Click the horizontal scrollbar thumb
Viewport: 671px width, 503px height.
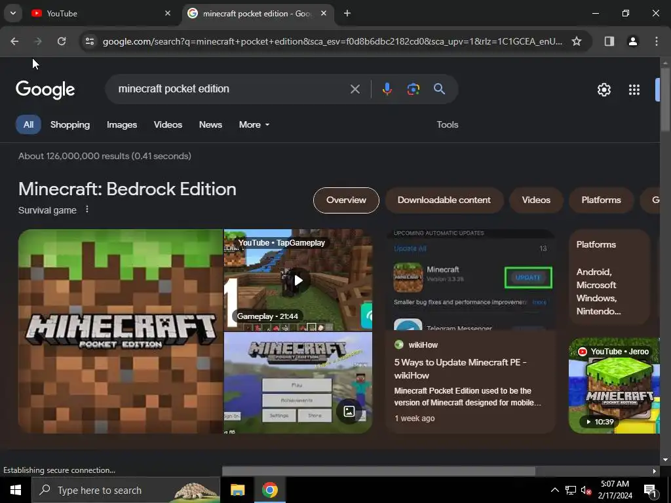pos(378,471)
